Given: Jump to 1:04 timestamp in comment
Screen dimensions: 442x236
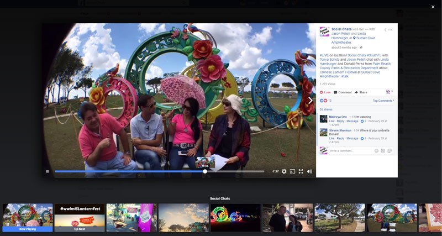Looking at the screenshot, I should coord(356,130).
